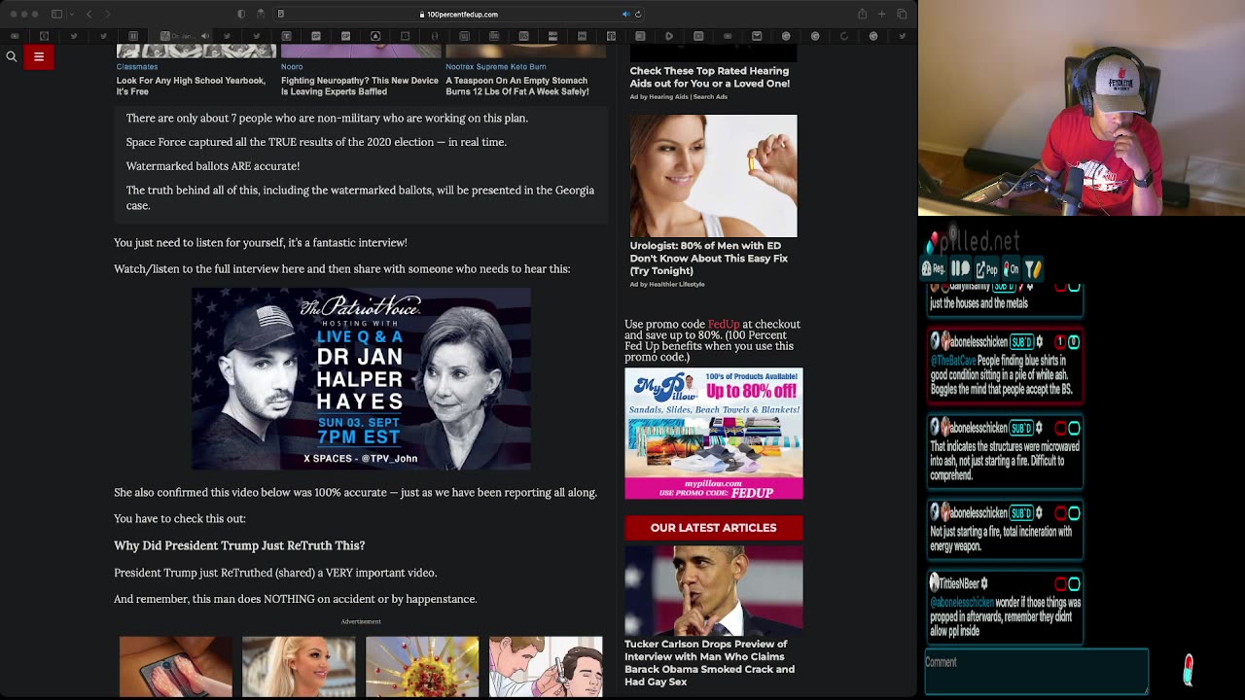
Task: Click the chat bubbles icon in toolbar
Action: point(960,269)
